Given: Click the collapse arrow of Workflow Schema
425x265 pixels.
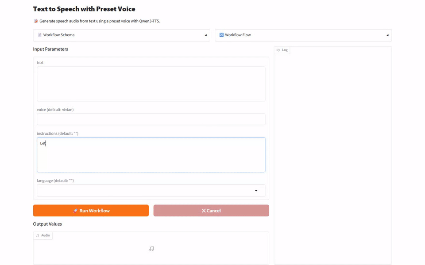Looking at the screenshot, I should pyautogui.click(x=205, y=35).
